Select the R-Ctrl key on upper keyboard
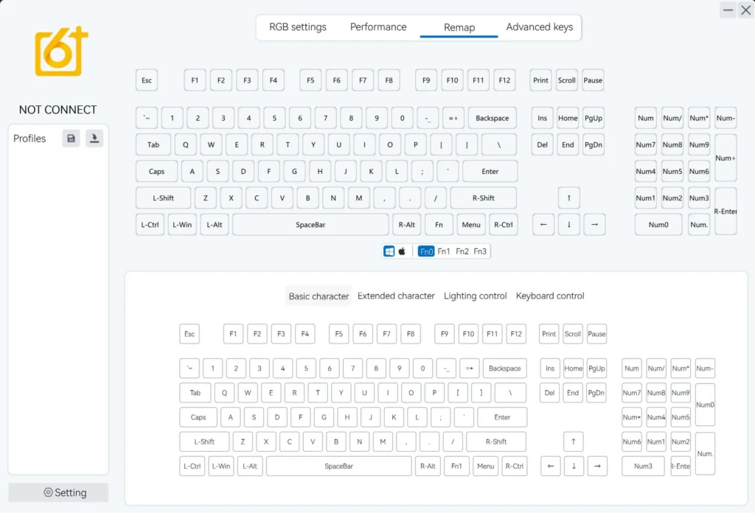The width and height of the screenshot is (755, 513). [x=503, y=225]
